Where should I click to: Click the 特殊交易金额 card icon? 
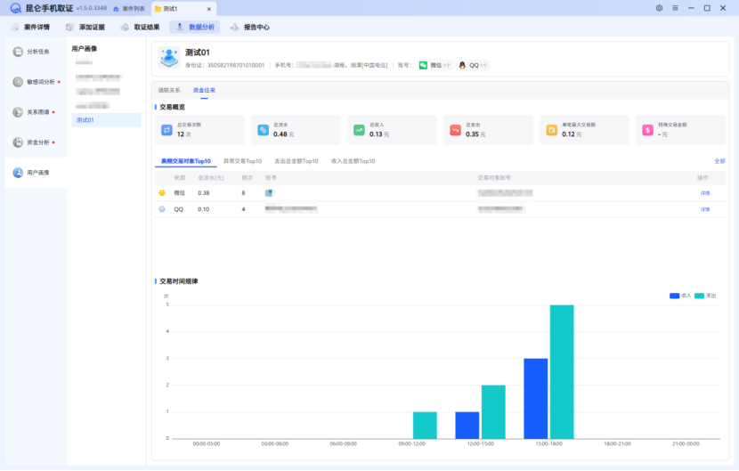647,130
